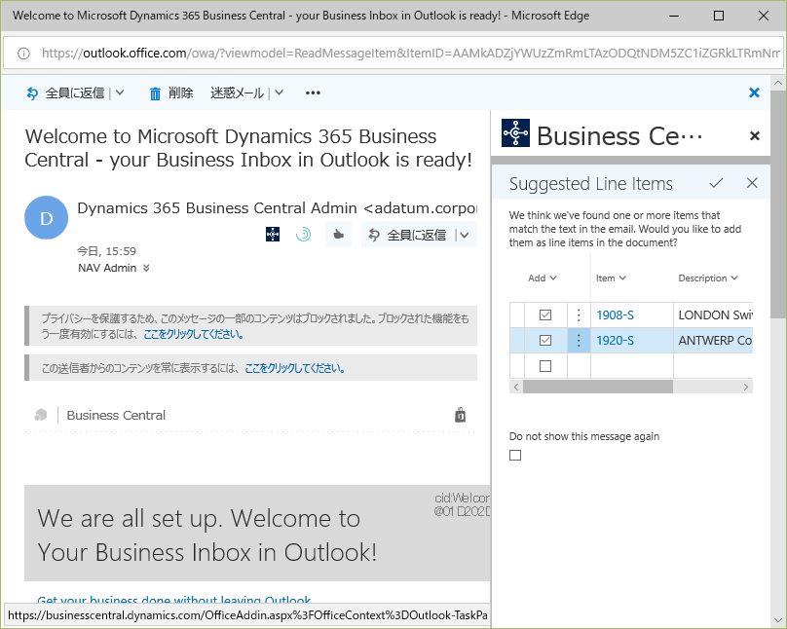Check the Add checkbox in the empty row
The height and width of the screenshot is (629, 787).
pyautogui.click(x=545, y=366)
